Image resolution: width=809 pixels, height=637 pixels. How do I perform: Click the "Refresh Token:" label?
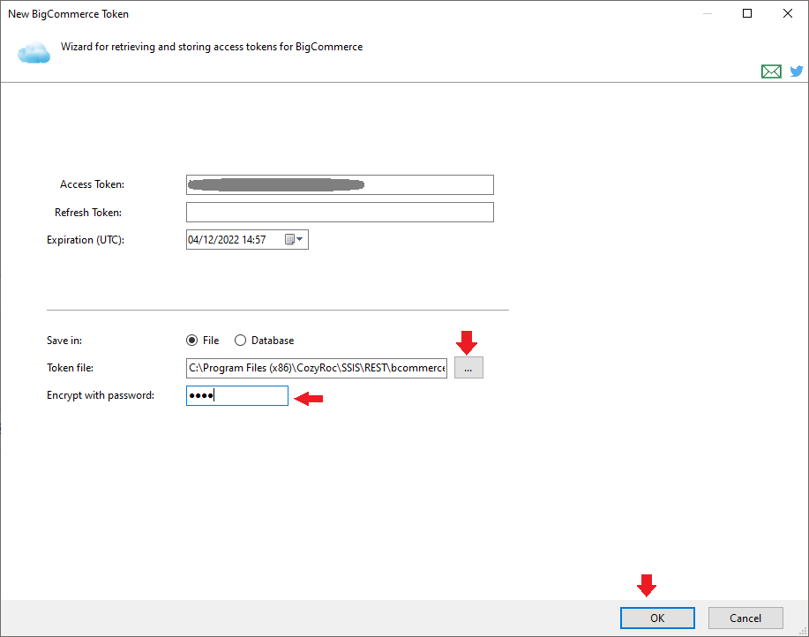[88, 213]
